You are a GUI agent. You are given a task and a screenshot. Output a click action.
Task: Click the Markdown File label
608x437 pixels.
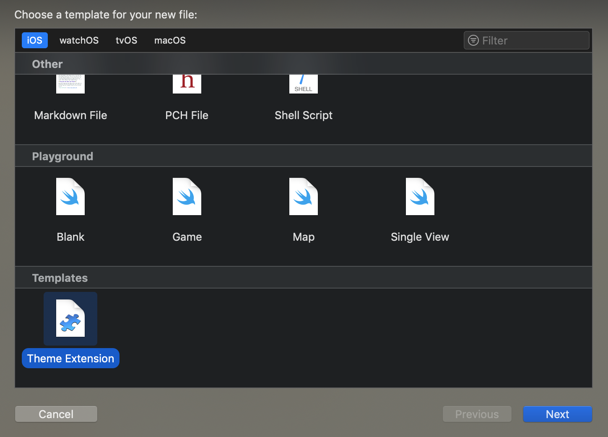pos(70,115)
